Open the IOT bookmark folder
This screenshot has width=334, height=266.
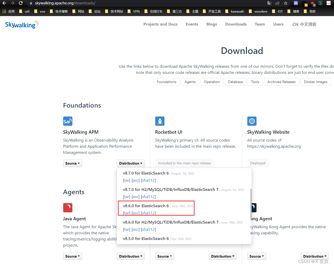(277, 11)
